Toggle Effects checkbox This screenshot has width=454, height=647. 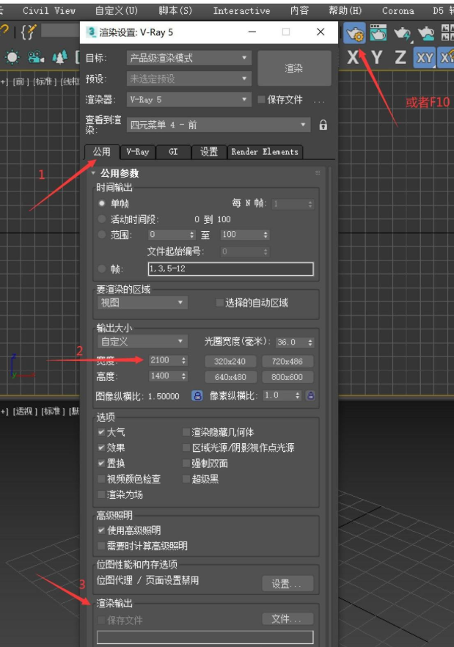(100, 447)
